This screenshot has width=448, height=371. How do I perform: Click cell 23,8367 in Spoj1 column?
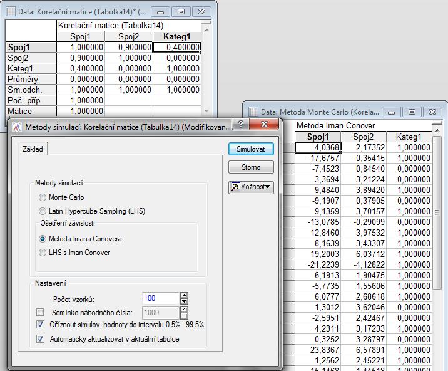pos(318,350)
